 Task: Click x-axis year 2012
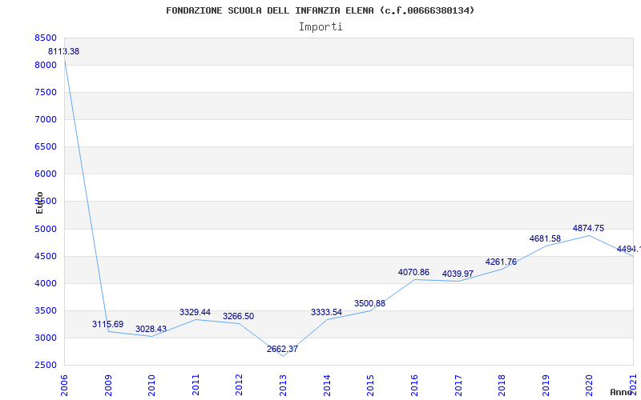(x=239, y=386)
